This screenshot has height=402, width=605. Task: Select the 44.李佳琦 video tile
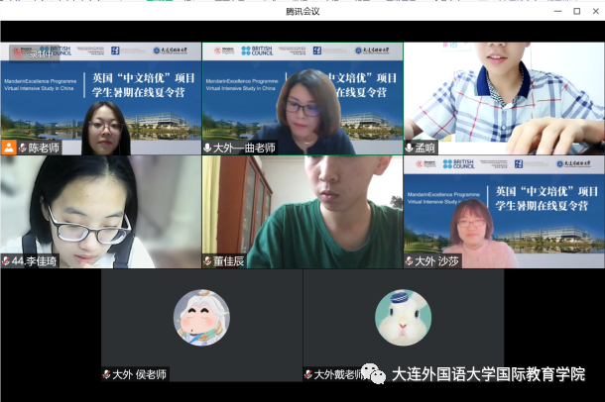coord(101,212)
